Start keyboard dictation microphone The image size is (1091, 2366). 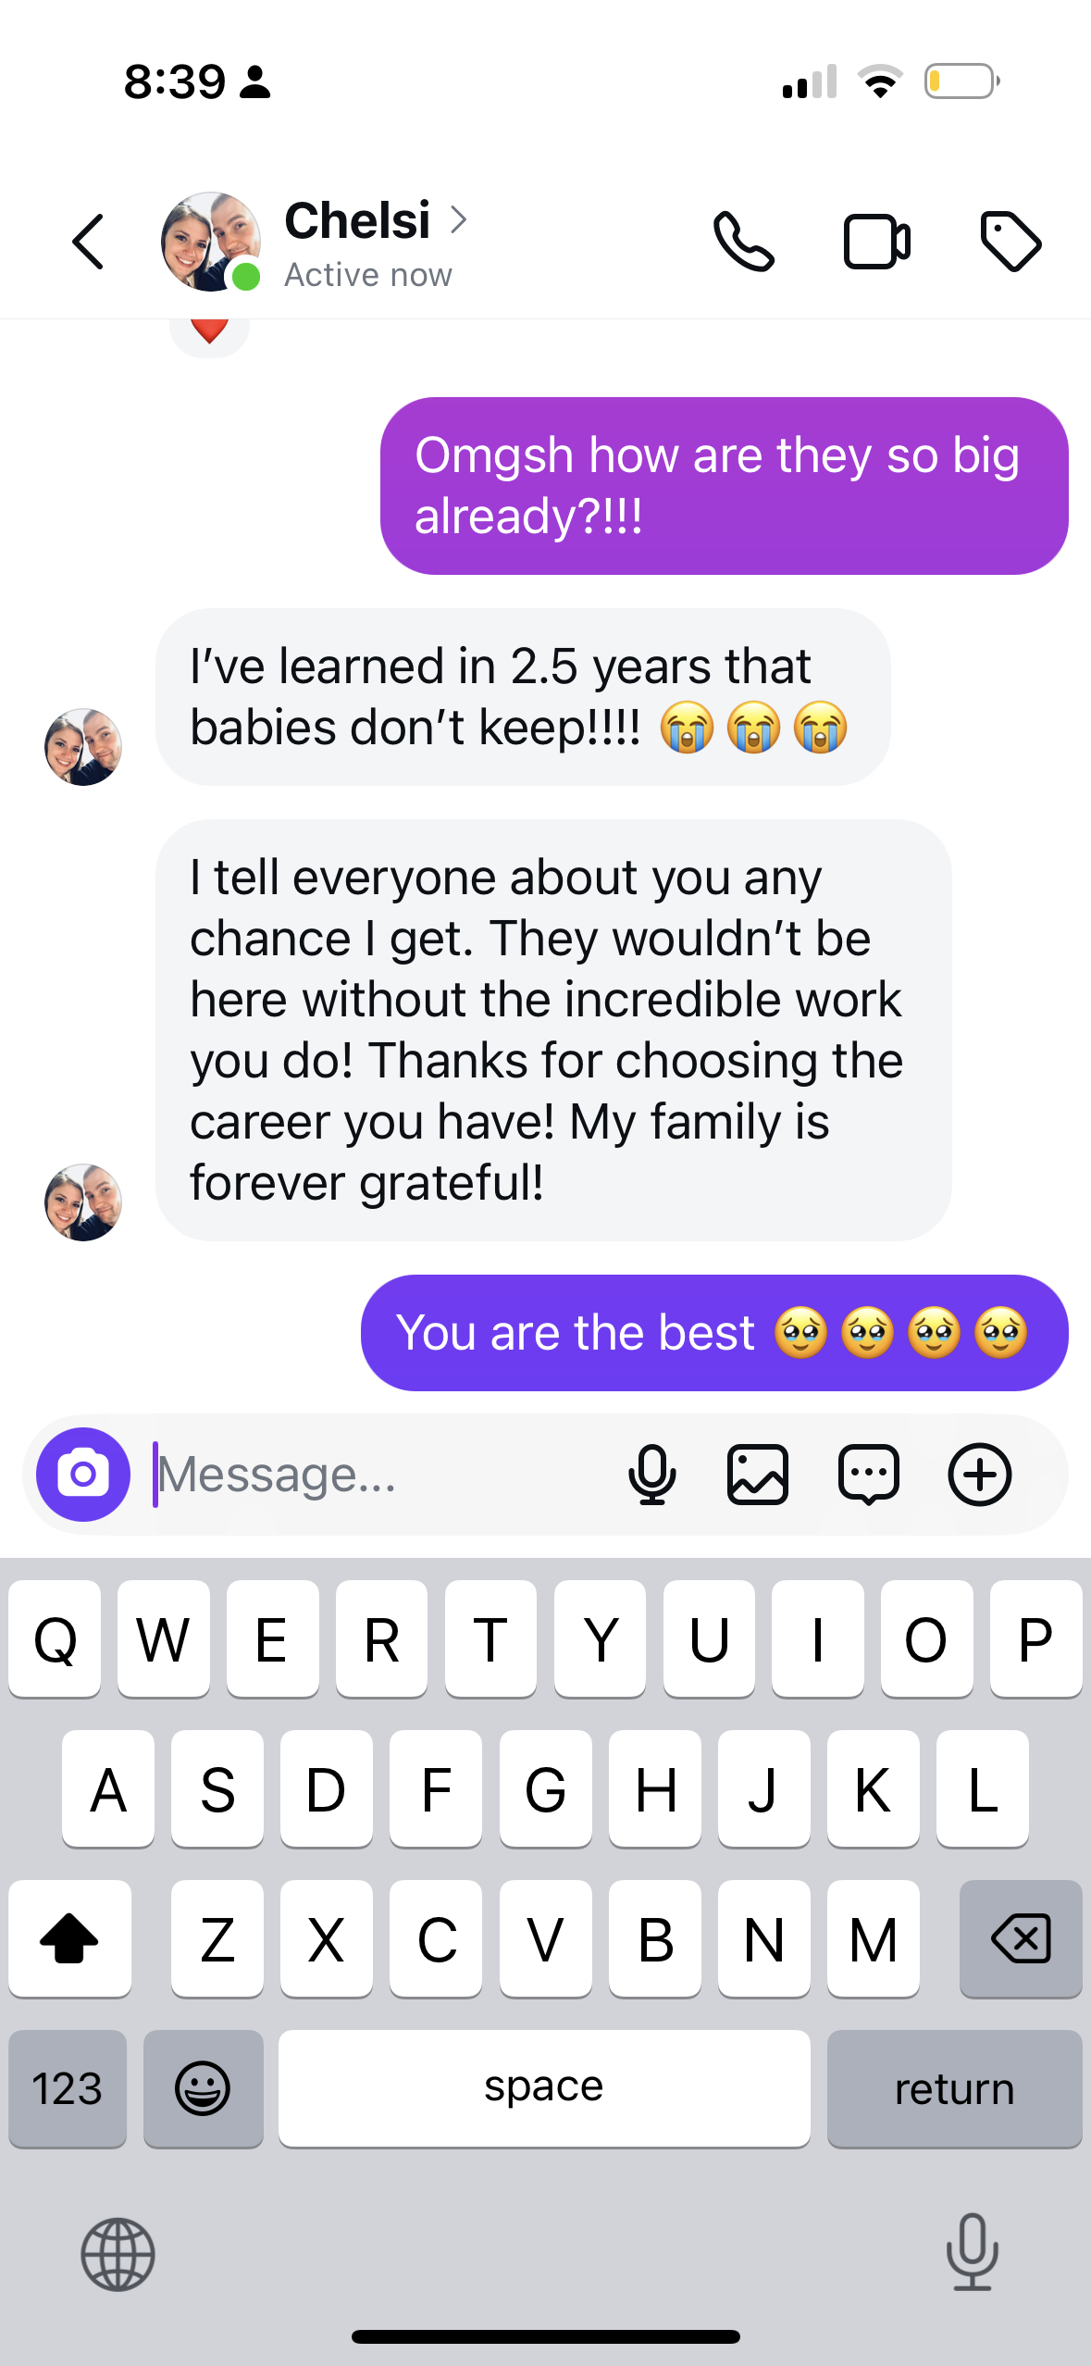973,2252
